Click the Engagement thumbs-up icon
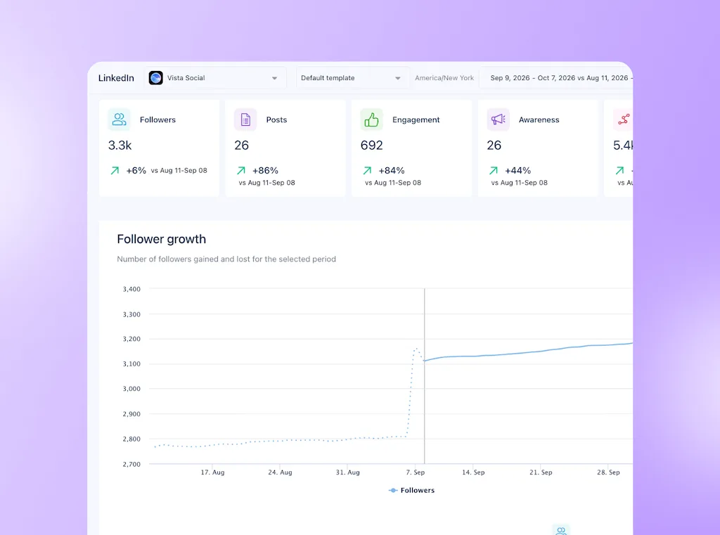The image size is (720, 535). [371, 120]
